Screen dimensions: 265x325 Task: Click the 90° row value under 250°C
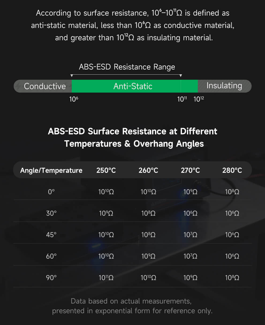click(106, 278)
